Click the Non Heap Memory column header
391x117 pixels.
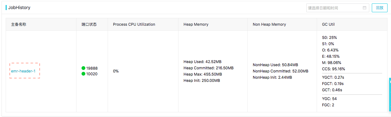pos(269,24)
